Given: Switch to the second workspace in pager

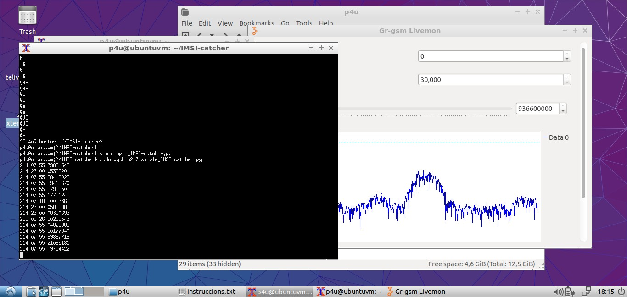Looking at the screenshot, I should click(x=95, y=291).
